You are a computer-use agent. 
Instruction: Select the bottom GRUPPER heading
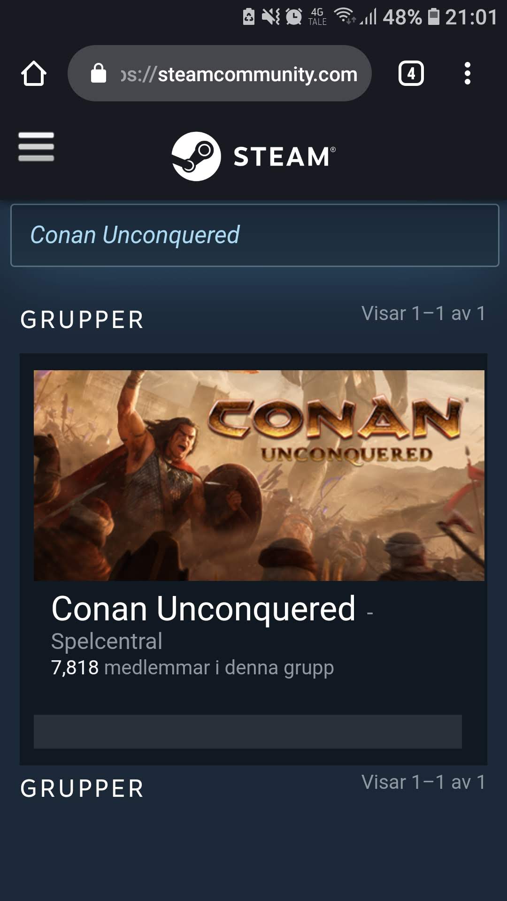click(82, 789)
